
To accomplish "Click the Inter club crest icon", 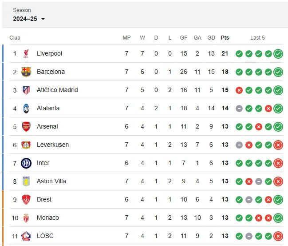I will 26,163.
